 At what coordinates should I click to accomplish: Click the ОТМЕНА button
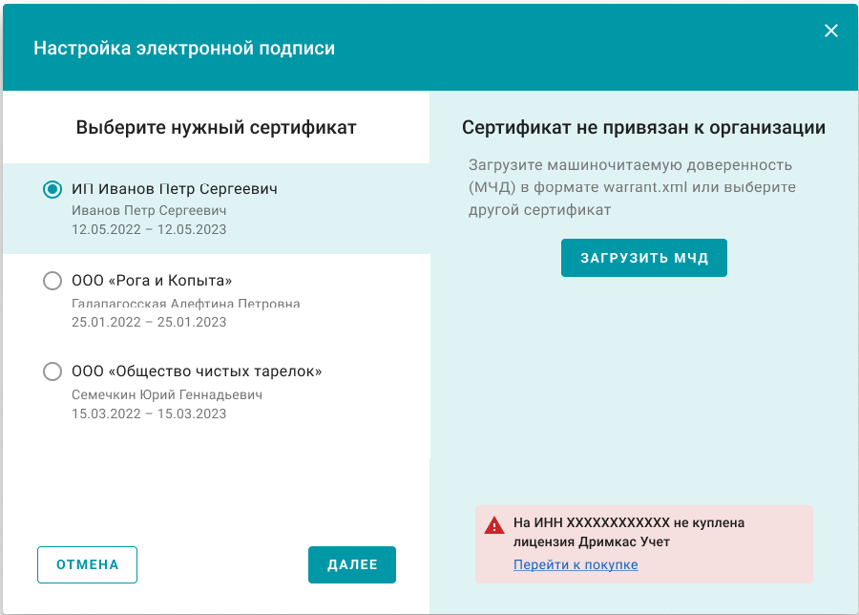[87, 564]
